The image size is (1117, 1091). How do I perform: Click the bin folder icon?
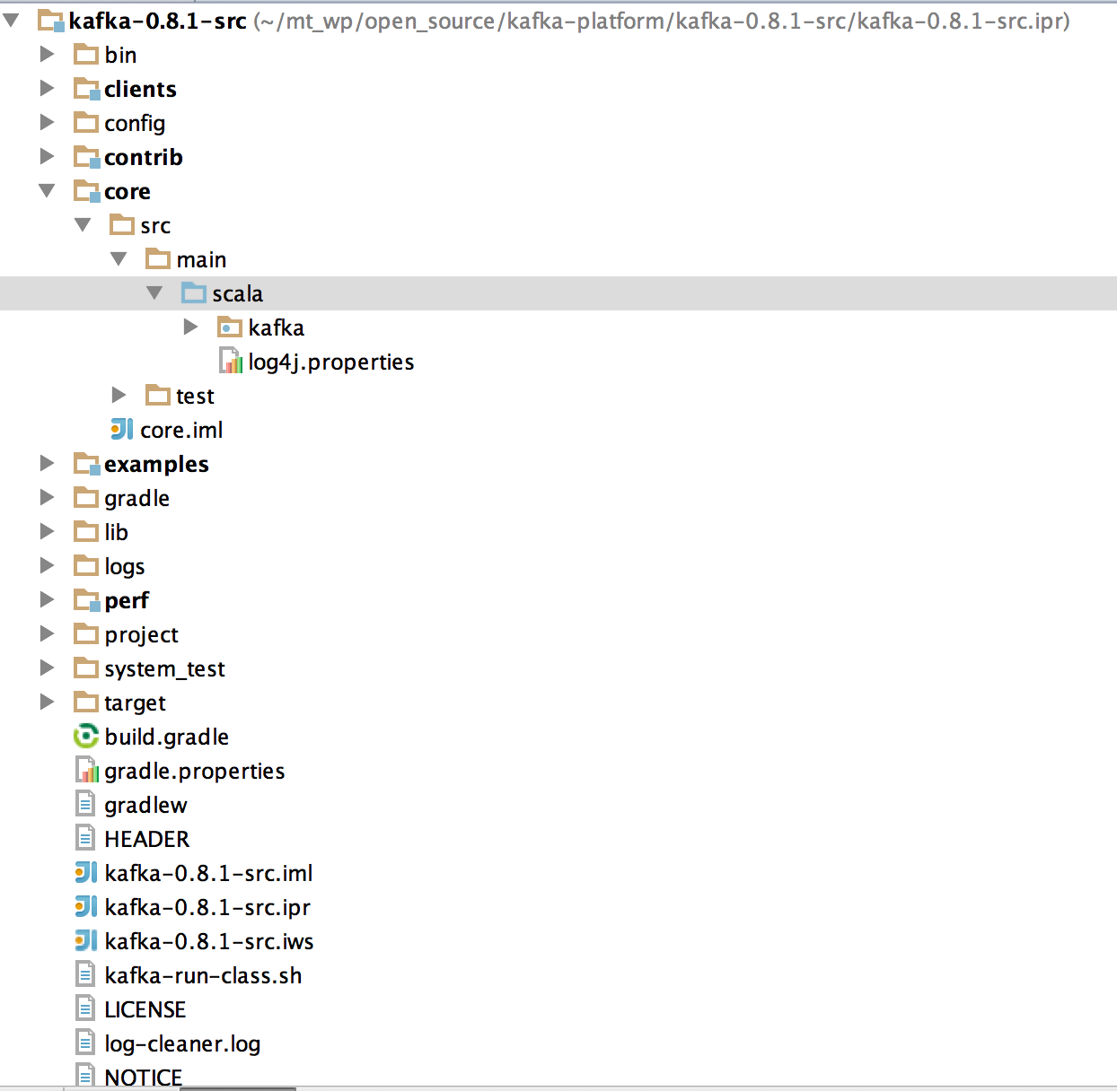click(86, 55)
